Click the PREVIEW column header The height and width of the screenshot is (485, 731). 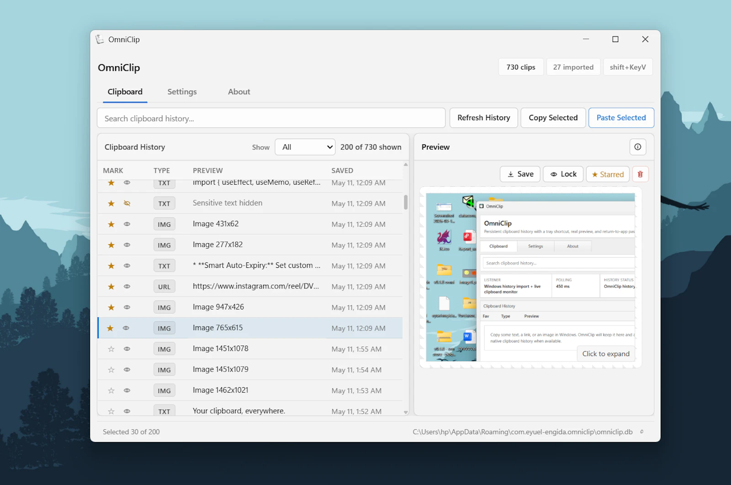tap(208, 171)
